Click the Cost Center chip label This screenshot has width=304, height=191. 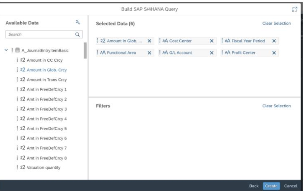[x=180, y=41]
